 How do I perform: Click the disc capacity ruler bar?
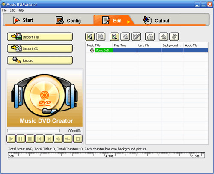click(x=106, y=155)
